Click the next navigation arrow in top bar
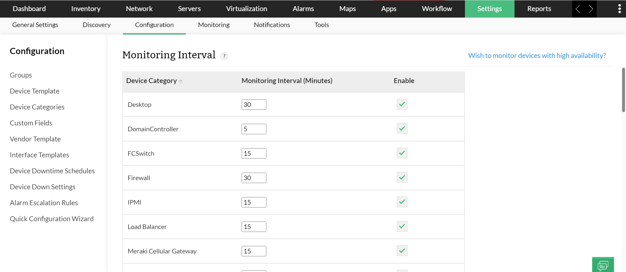Image resolution: width=626 pixels, height=272 pixels. point(590,9)
